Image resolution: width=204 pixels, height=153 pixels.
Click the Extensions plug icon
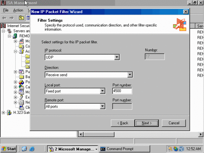pyautogui.click(x=21, y=97)
